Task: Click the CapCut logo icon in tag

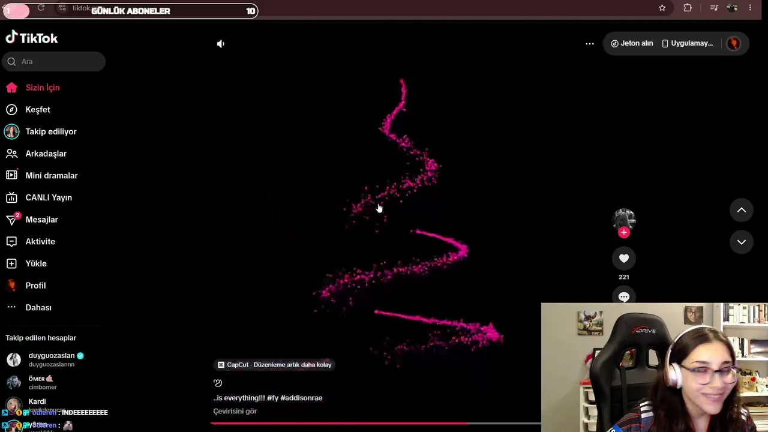Action: 221,365
